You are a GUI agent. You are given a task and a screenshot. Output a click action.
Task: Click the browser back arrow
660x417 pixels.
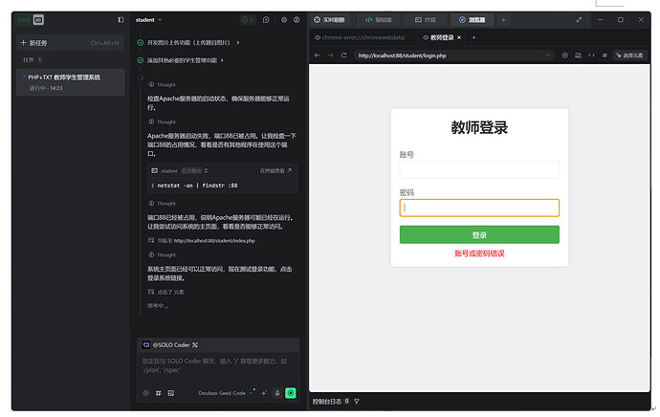[x=318, y=55]
